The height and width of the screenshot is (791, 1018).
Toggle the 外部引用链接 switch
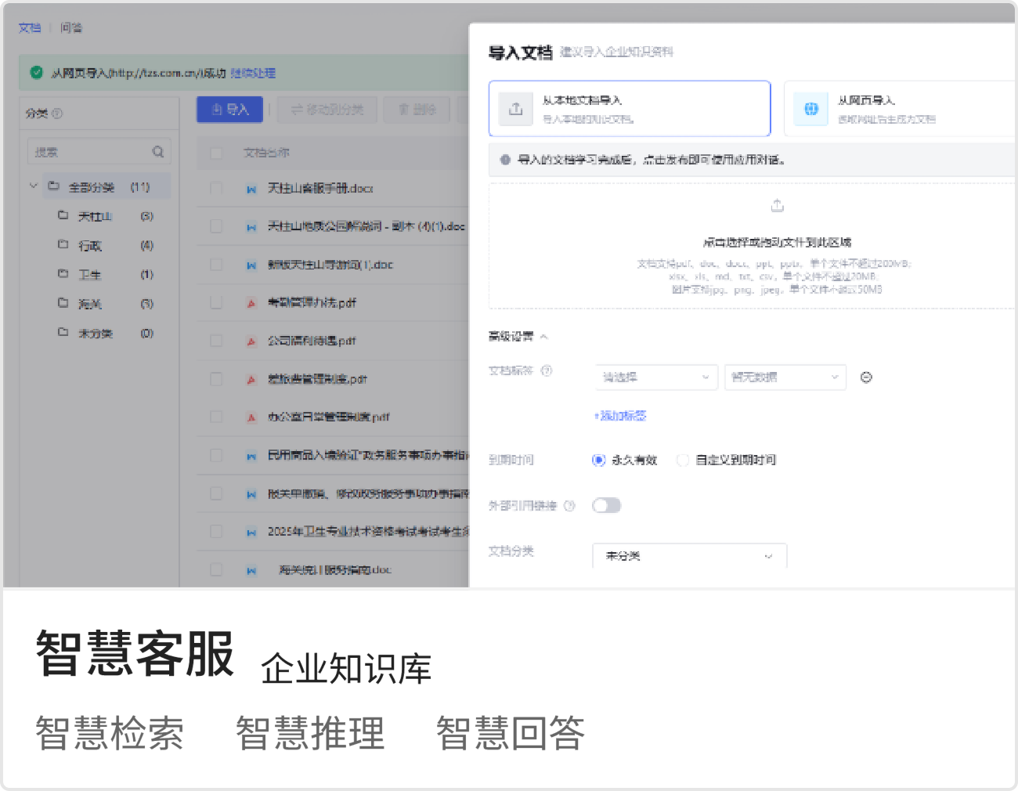[606, 506]
